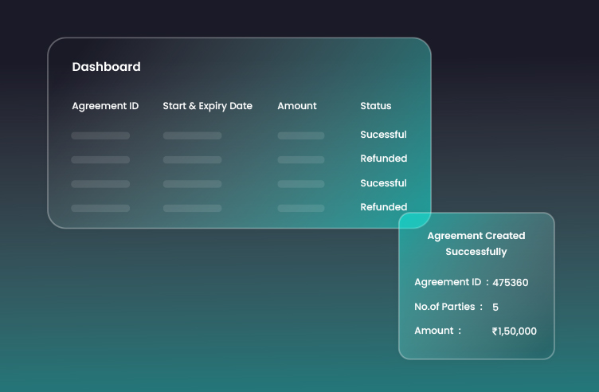Screen dimensions: 599x392
Task: Select fourth row's Agreement ID placeholder bar
Action: (x=100, y=208)
